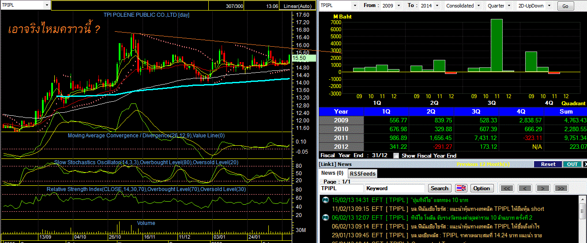This screenshot has height=243, width=587.
Task: Select the 2012 year row header
Action: pos(341,147)
